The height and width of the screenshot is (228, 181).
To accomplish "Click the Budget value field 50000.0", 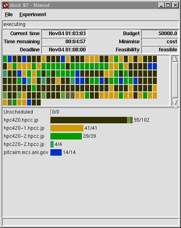I will pyautogui.click(x=160, y=34).
